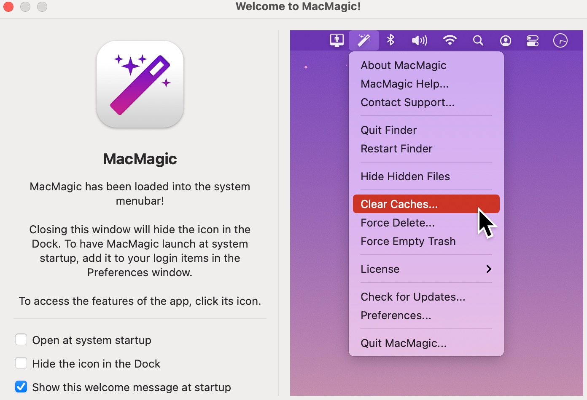Check Hide the icon in the Dock

21,363
